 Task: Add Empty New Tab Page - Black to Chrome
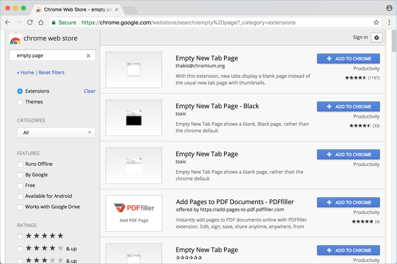(348, 107)
